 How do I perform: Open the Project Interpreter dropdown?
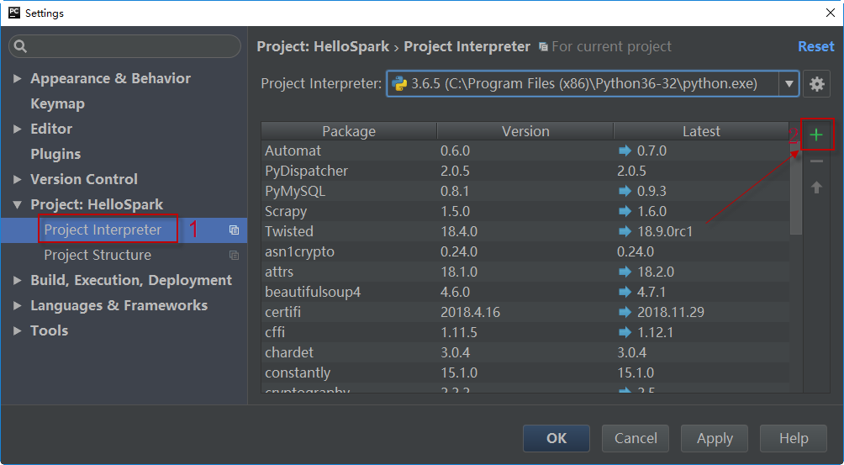point(789,83)
